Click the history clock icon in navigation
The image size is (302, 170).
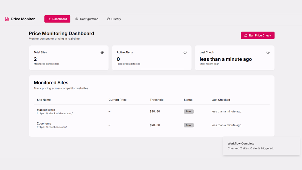point(108,19)
